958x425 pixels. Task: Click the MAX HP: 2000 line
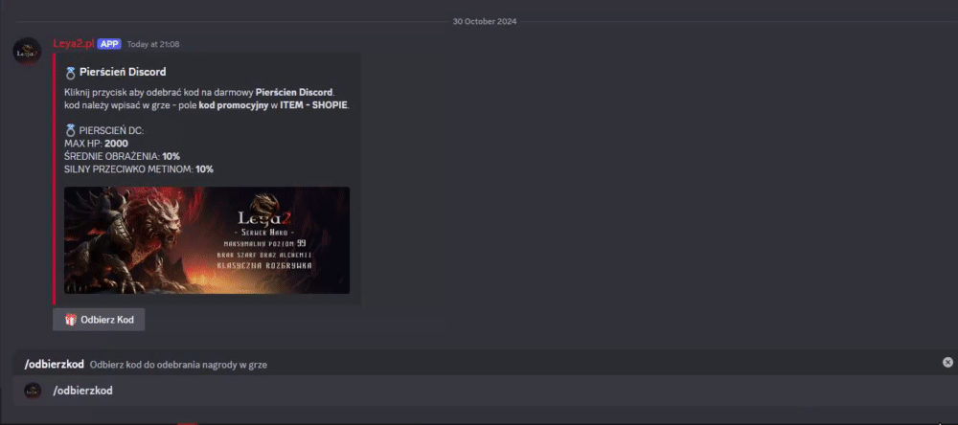click(96, 144)
